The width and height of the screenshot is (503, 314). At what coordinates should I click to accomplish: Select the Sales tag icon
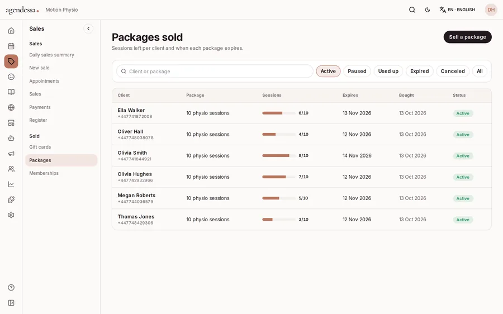pyautogui.click(x=11, y=61)
